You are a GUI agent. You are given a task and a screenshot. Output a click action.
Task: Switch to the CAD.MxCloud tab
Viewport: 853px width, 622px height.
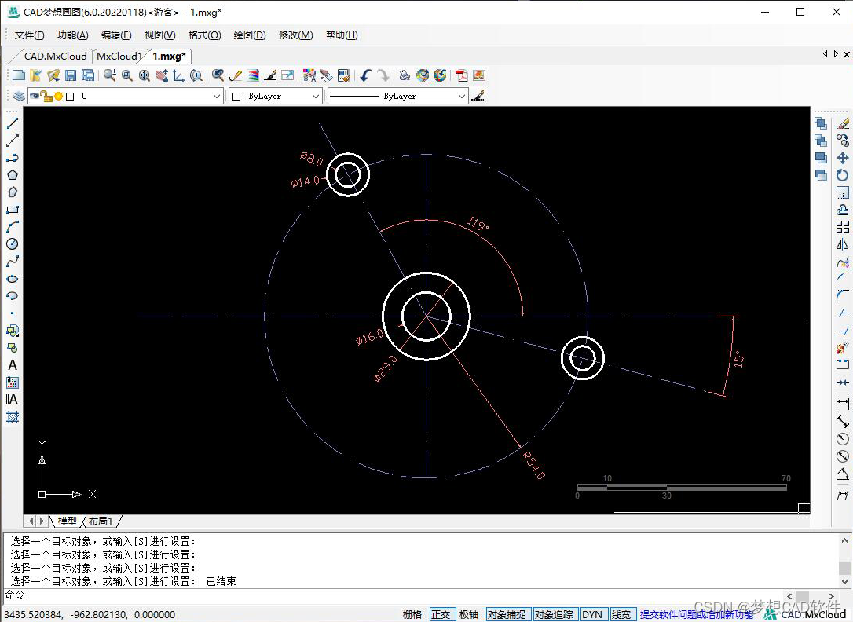(x=55, y=57)
